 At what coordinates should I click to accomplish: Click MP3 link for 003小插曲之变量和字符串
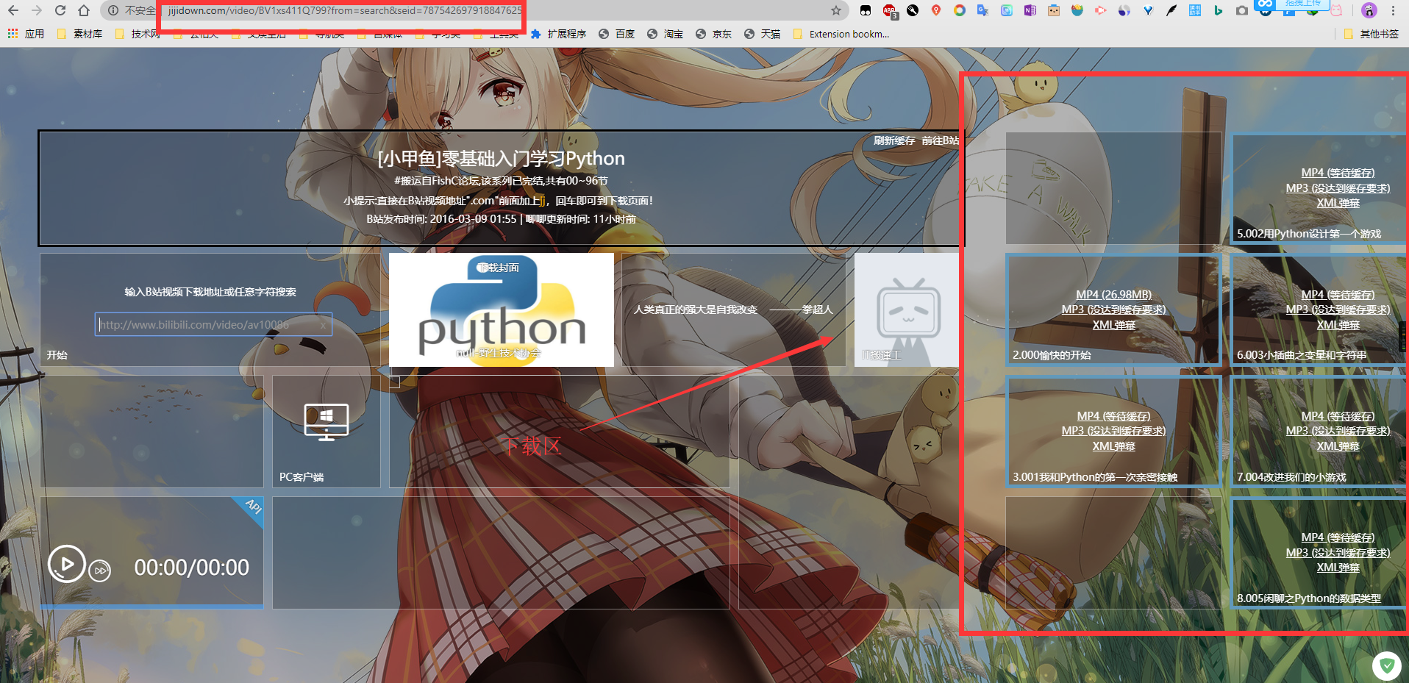(x=1338, y=310)
